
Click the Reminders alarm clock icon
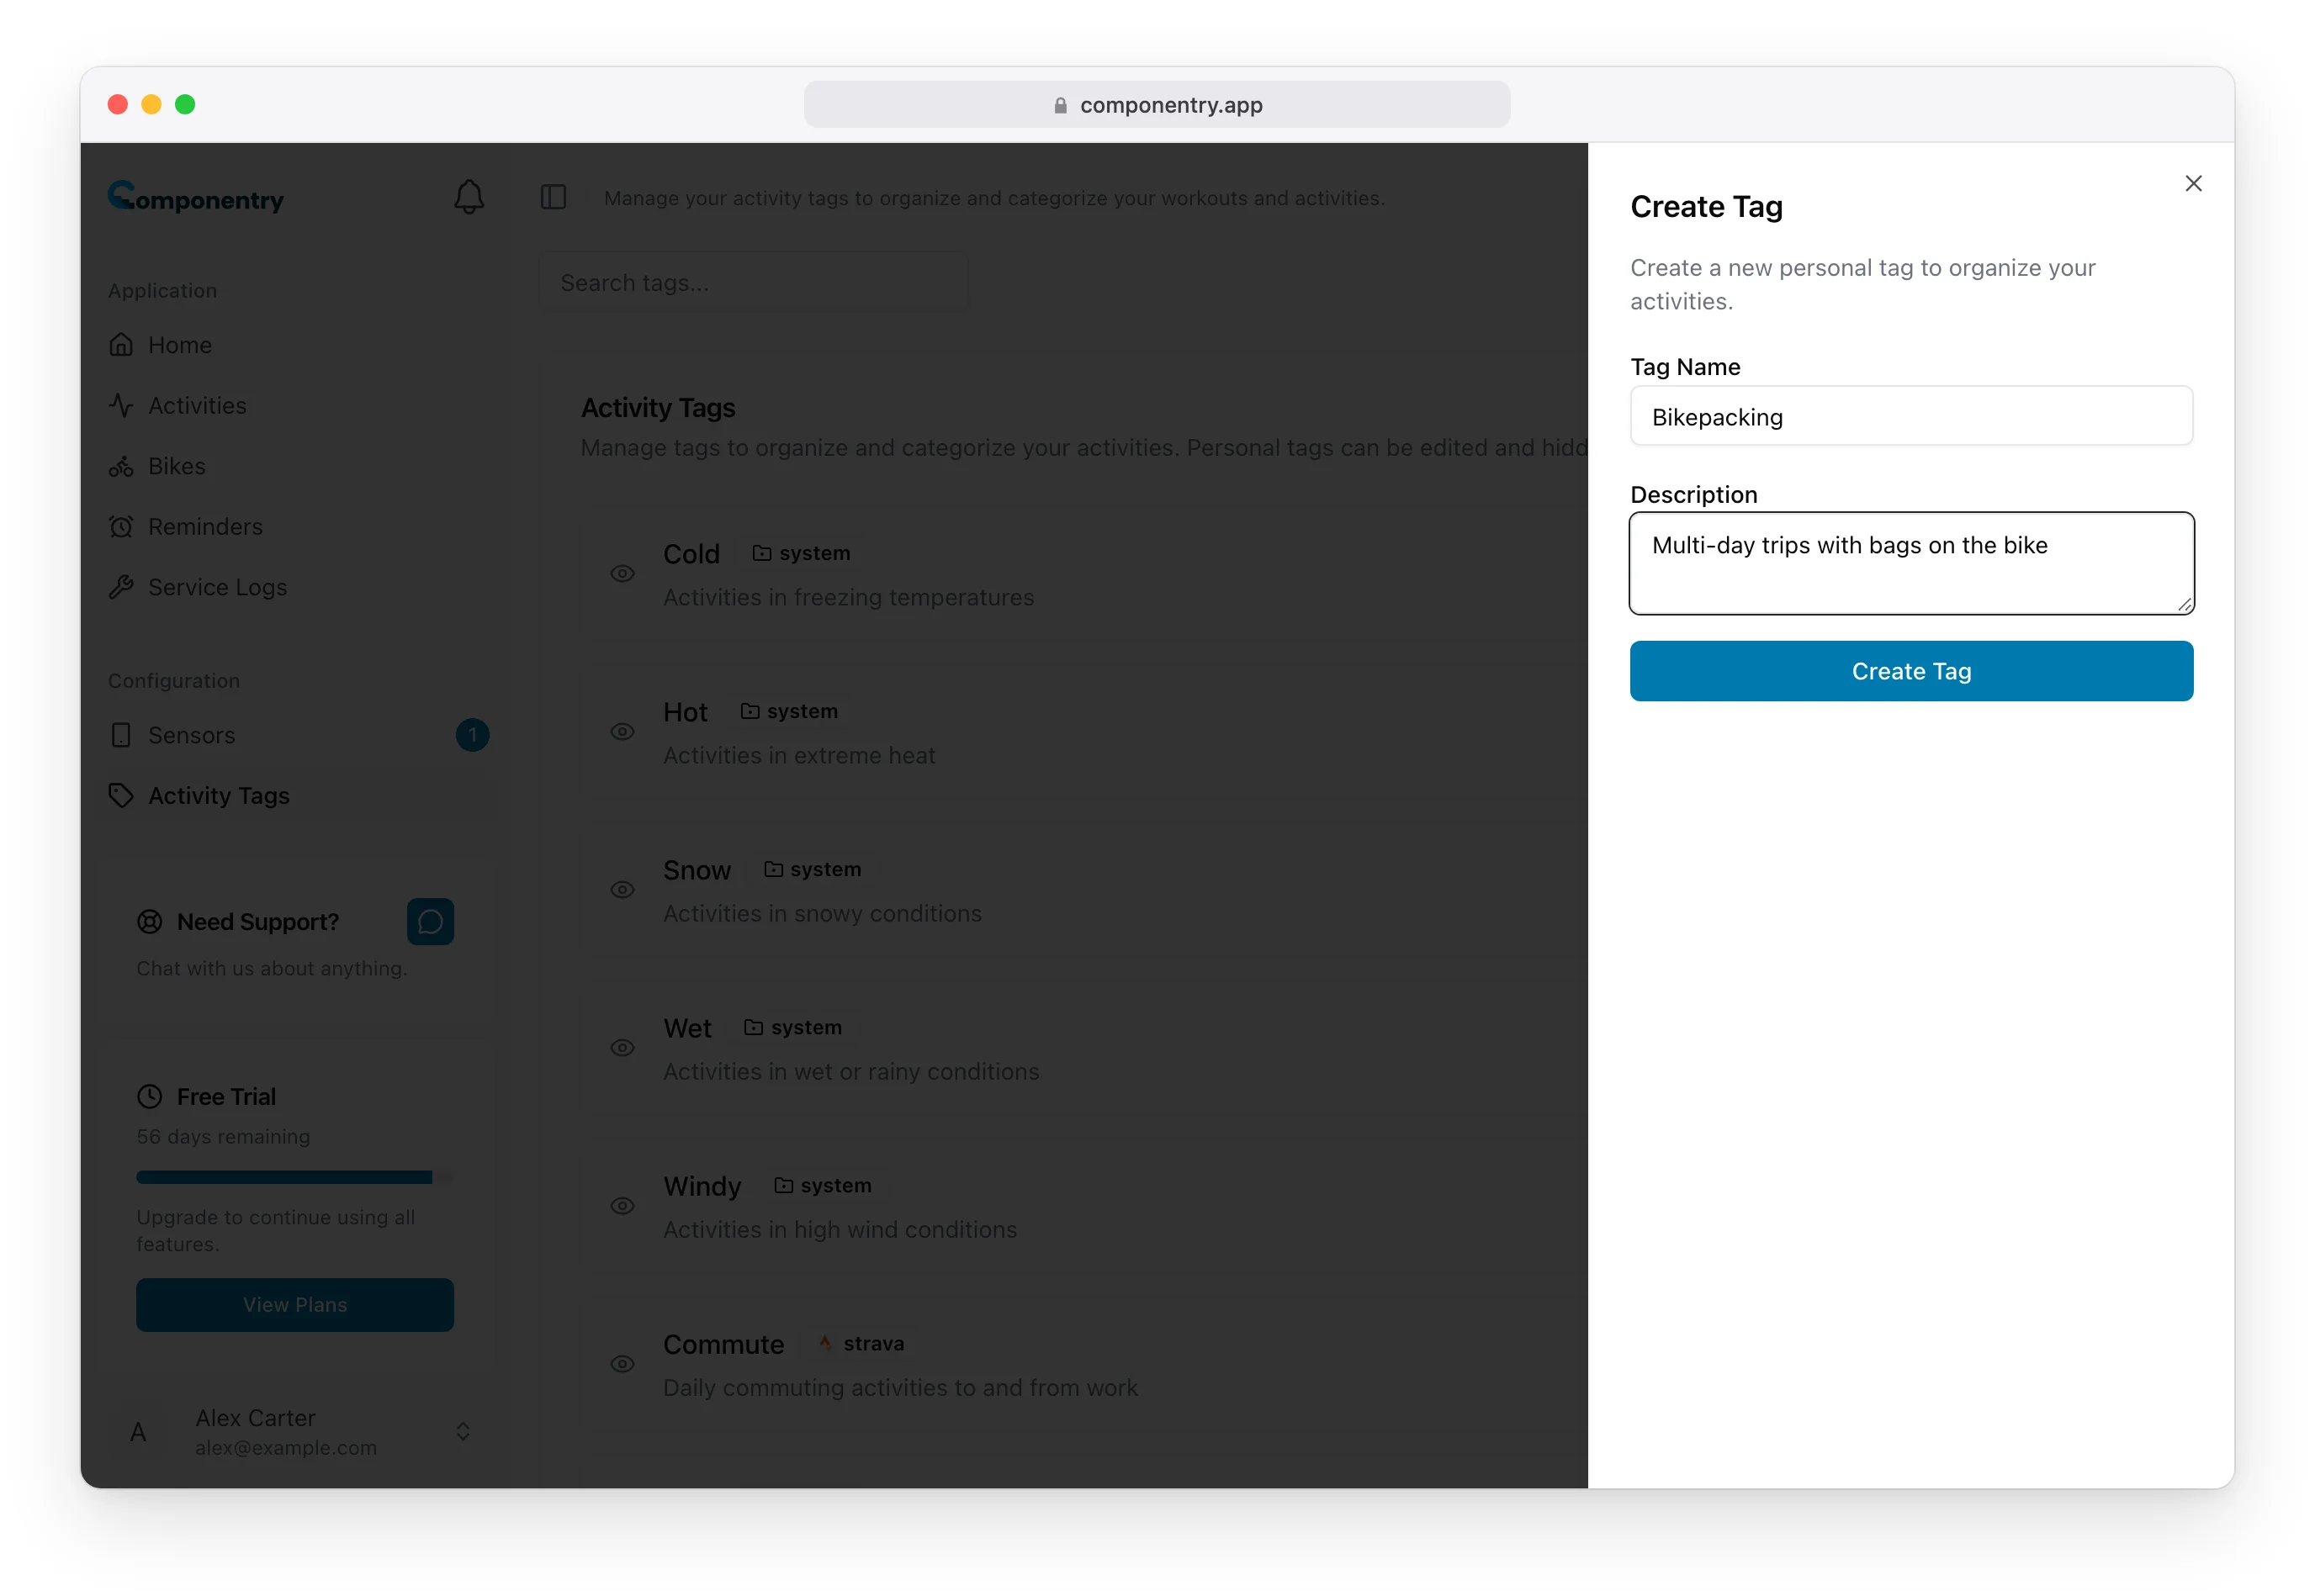pos(121,526)
